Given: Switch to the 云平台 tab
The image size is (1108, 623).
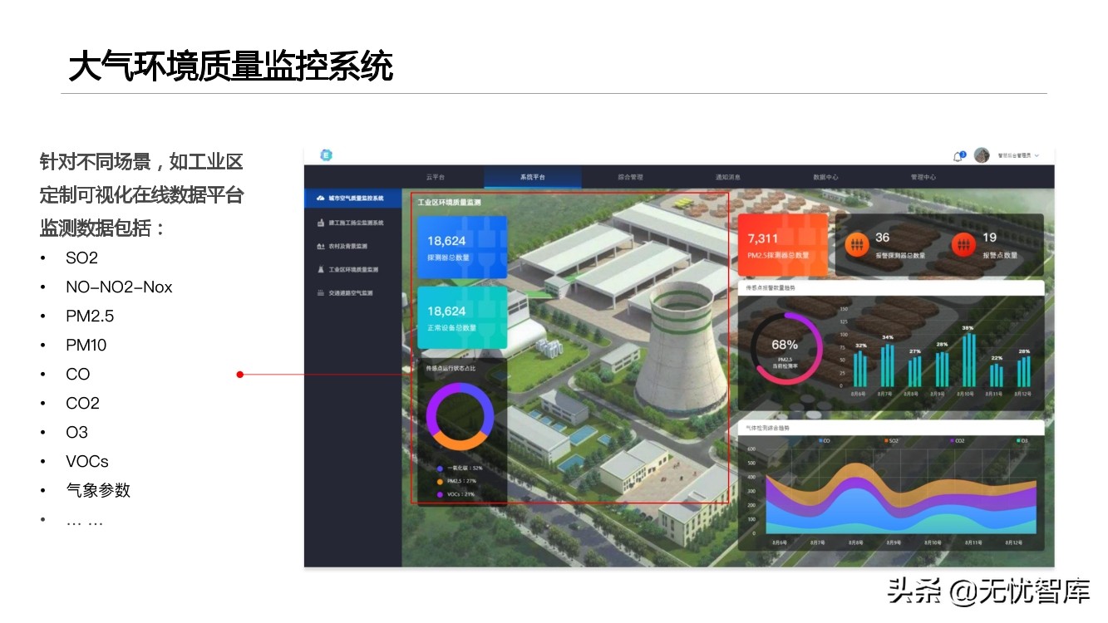Looking at the screenshot, I should [436, 177].
